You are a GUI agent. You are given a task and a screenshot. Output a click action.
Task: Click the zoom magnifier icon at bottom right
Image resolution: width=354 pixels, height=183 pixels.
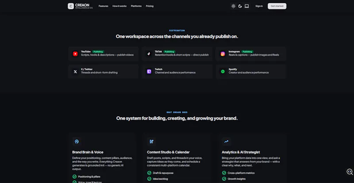[x=350, y=172]
